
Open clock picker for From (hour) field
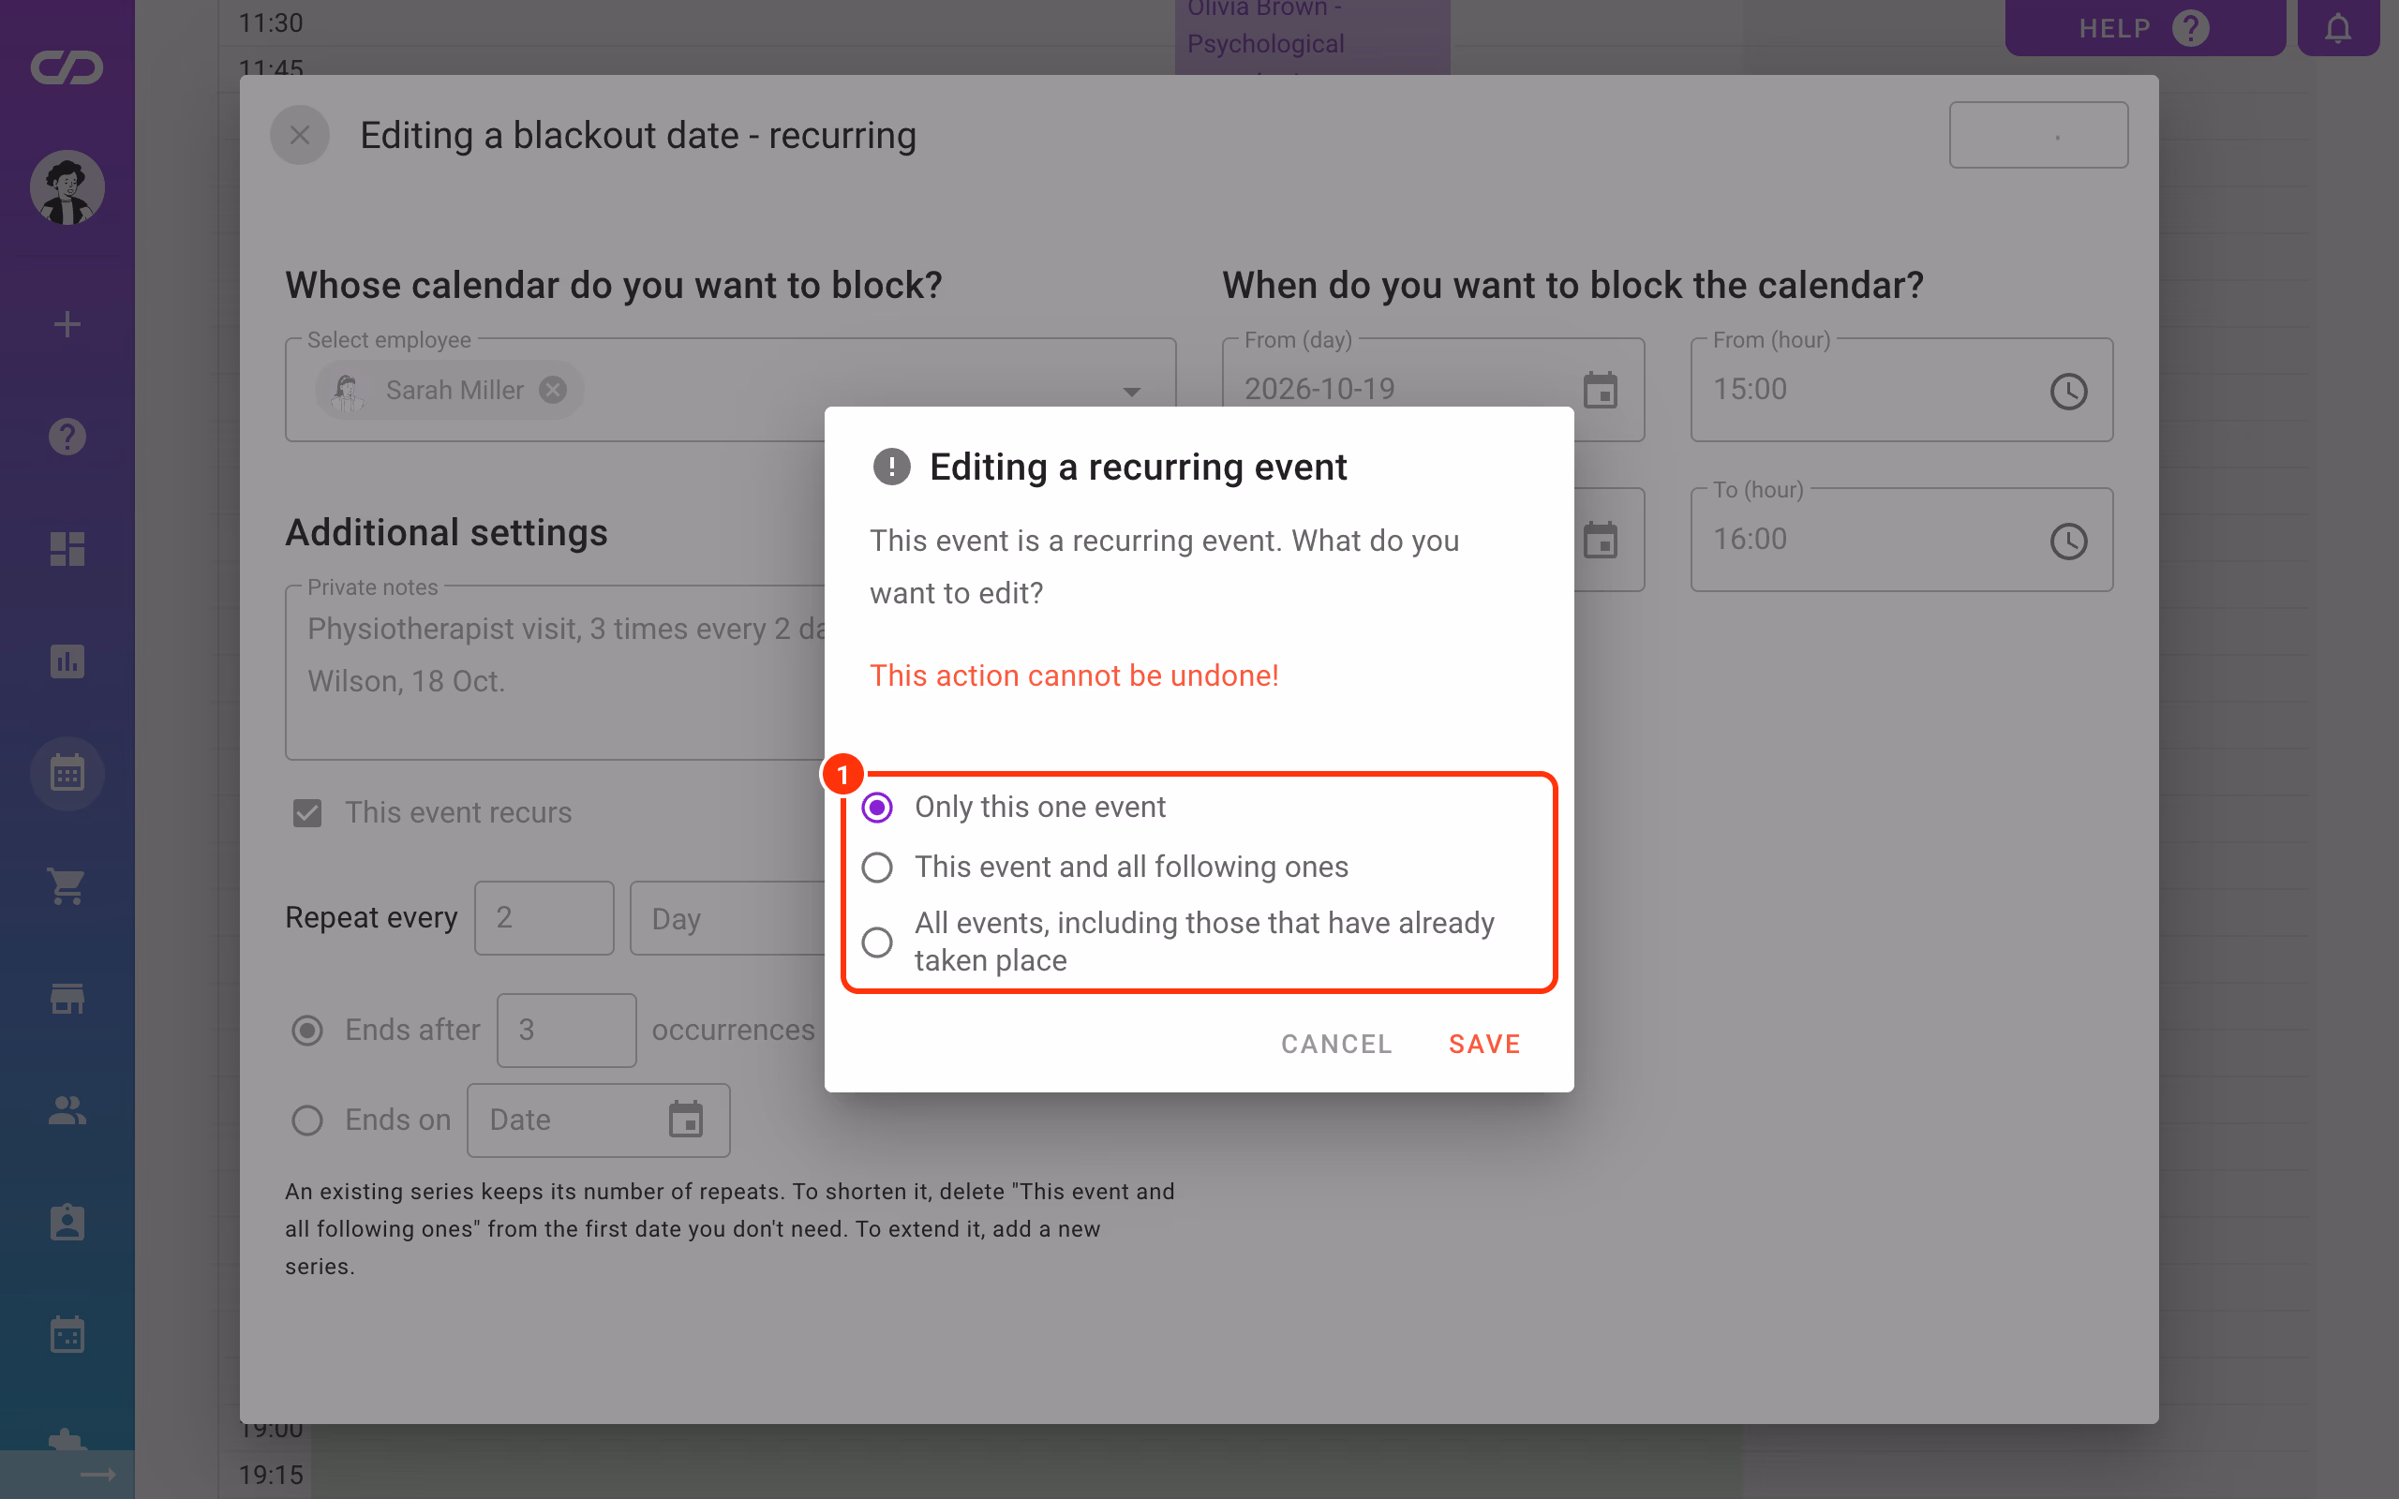pos(2068,391)
